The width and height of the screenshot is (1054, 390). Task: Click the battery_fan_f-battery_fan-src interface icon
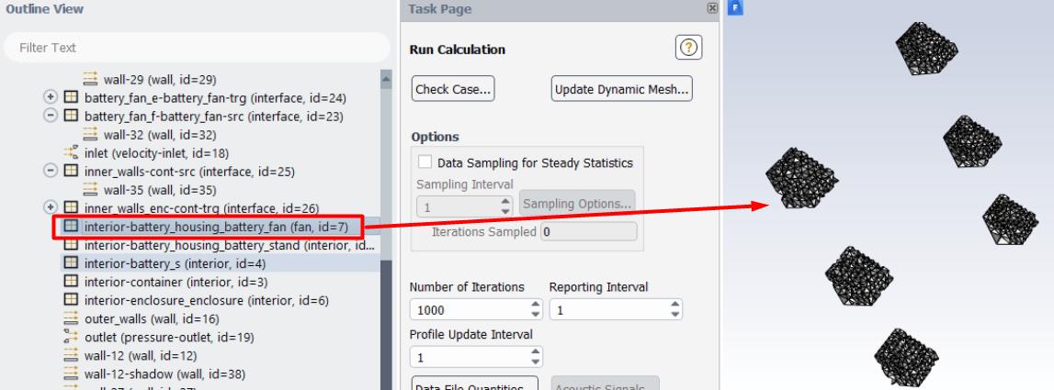(71, 117)
